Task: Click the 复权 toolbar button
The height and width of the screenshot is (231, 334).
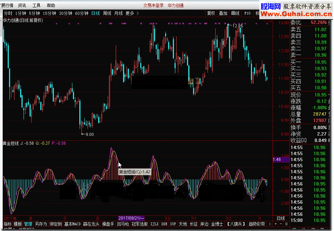Action: [211, 13]
